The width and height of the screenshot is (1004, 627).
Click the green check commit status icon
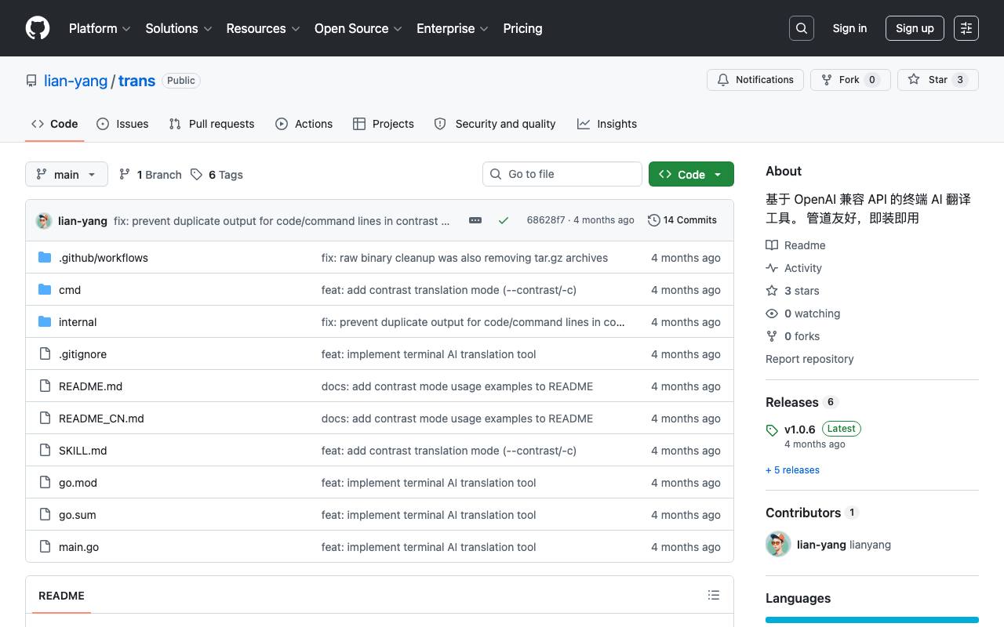tap(504, 220)
